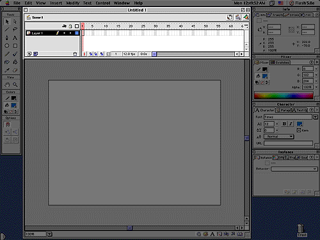The image size is (320, 240).
Task: Select the Paint Bucket tool
Action: point(15,62)
